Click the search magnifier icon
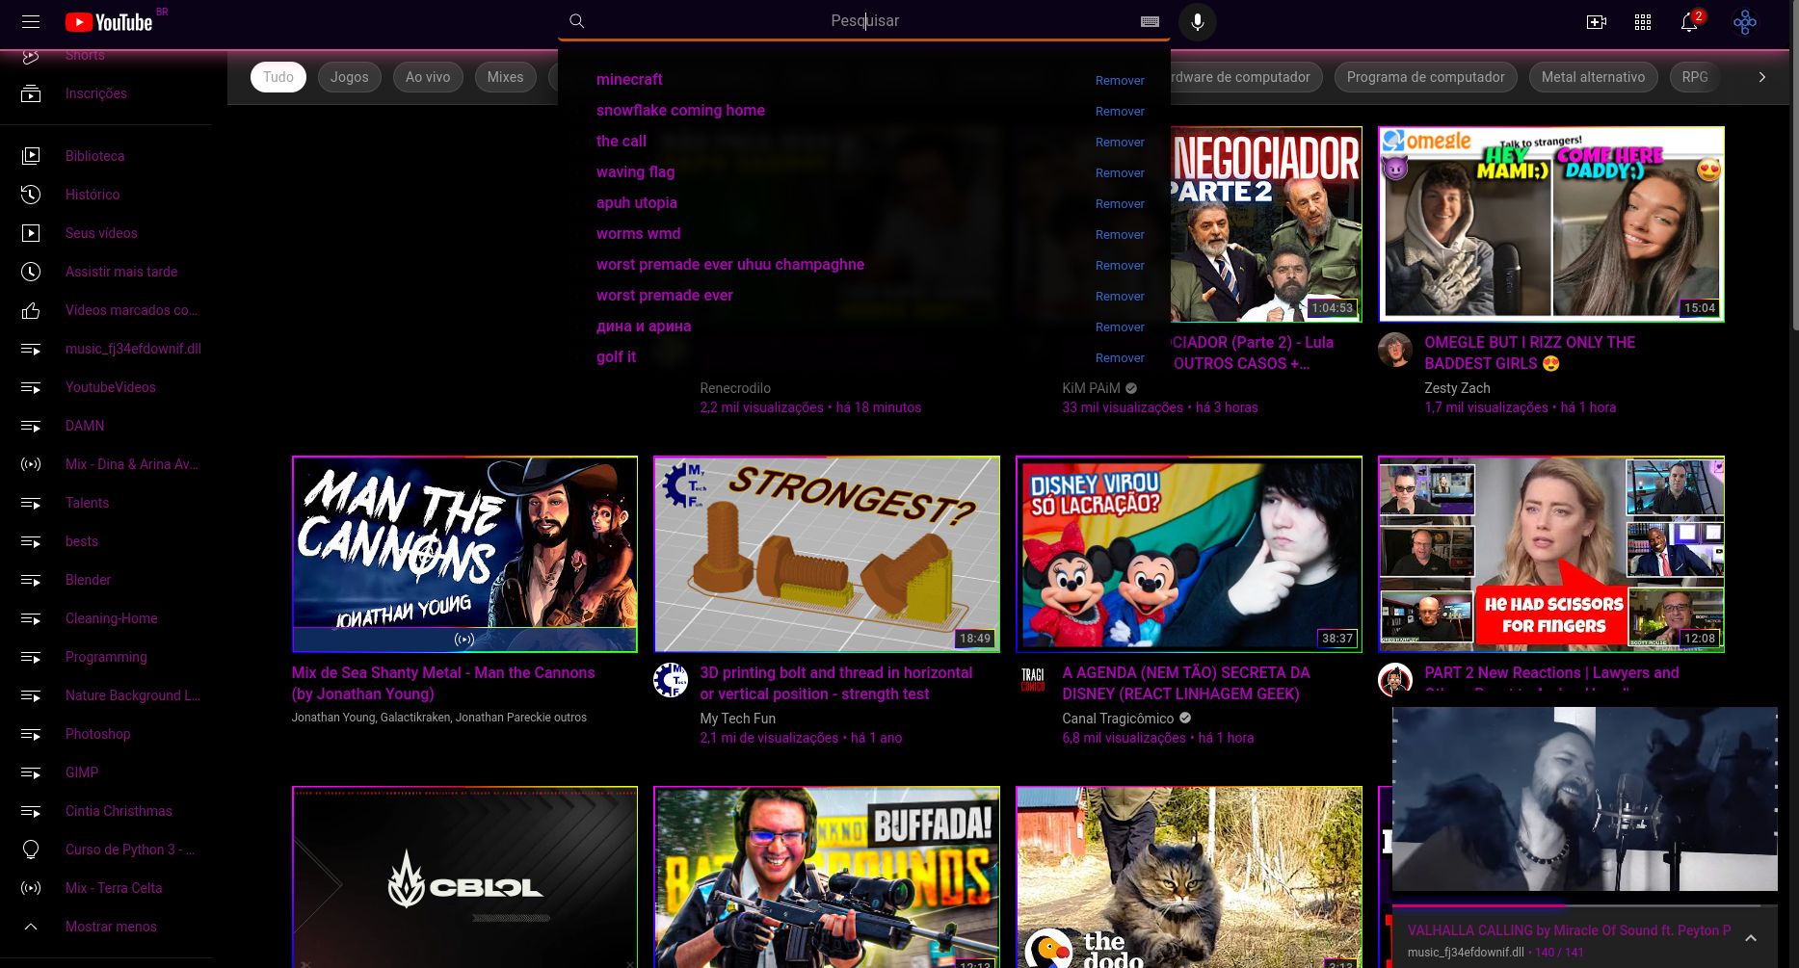The width and height of the screenshot is (1799, 968). tap(577, 21)
